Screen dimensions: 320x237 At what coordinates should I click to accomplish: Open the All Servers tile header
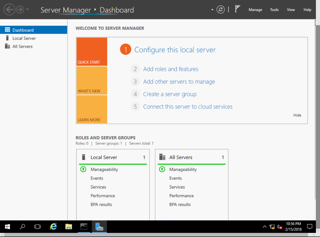click(192, 157)
